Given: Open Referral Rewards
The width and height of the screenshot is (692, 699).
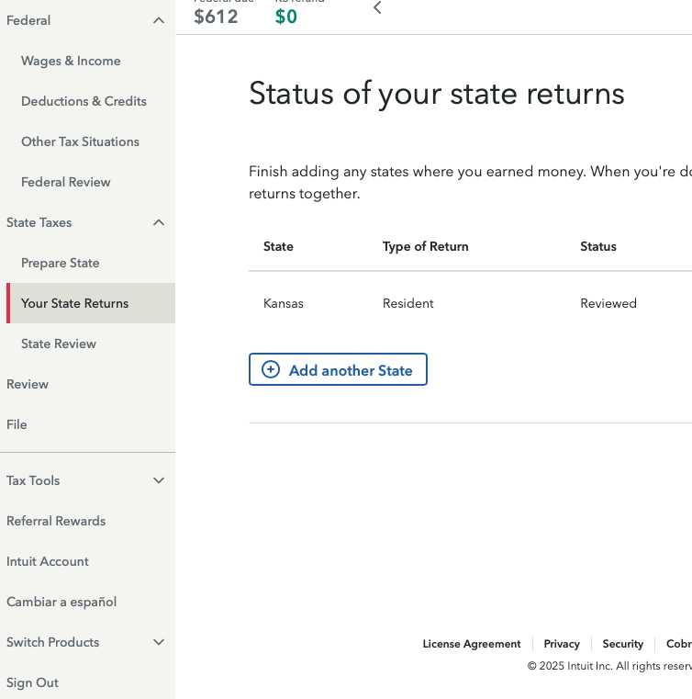Looking at the screenshot, I should (x=56, y=521).
